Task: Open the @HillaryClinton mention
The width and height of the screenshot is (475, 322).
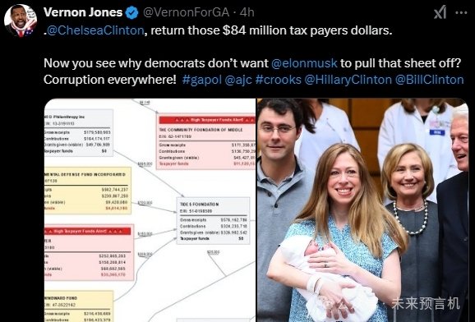Action: point(348,80)
